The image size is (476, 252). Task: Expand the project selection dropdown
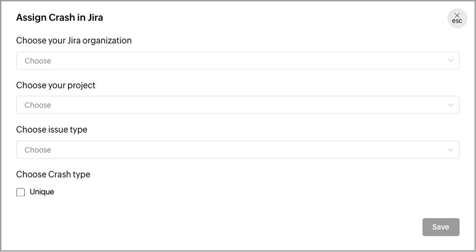pyautogui.click(x=237, y=105)
